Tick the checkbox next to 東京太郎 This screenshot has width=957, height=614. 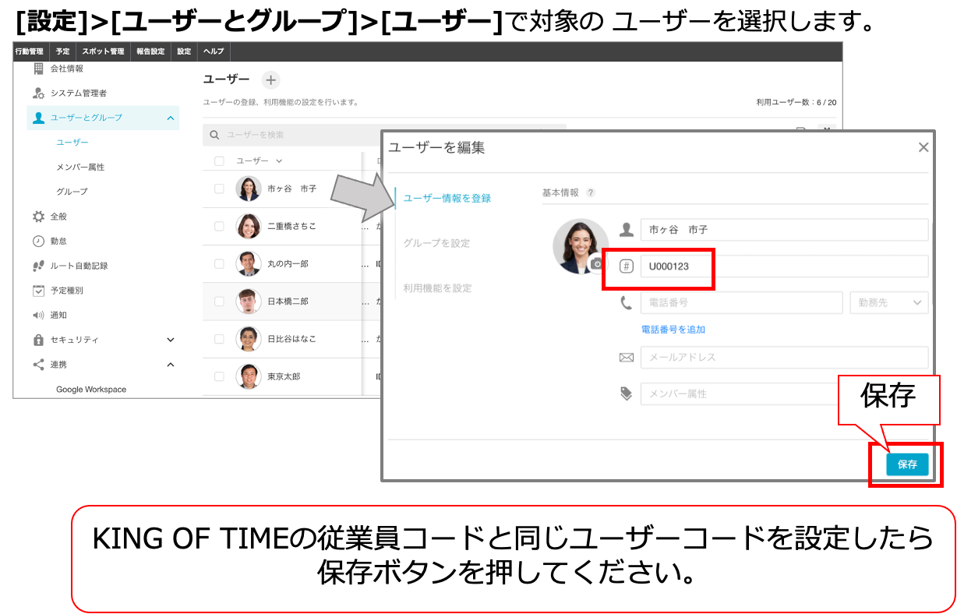(x=219, y=376)
